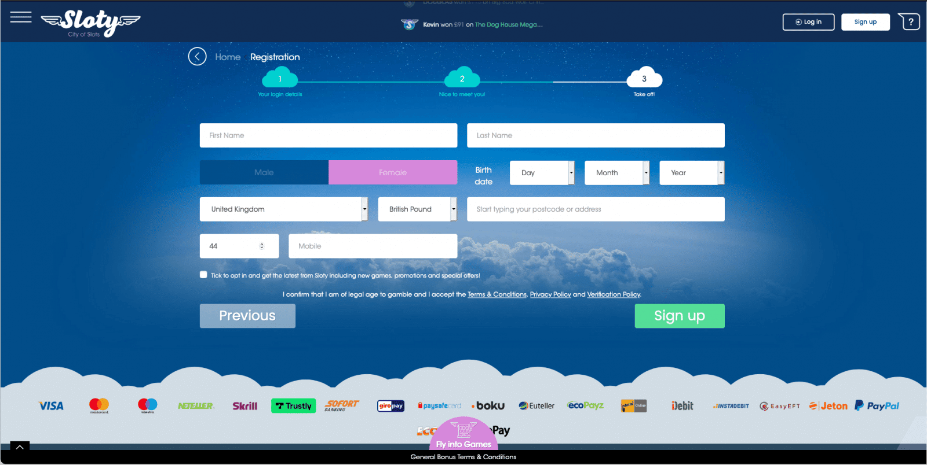Click the scroll-to-top arrow icon
927x465 pixels.
tap(20, 446)
